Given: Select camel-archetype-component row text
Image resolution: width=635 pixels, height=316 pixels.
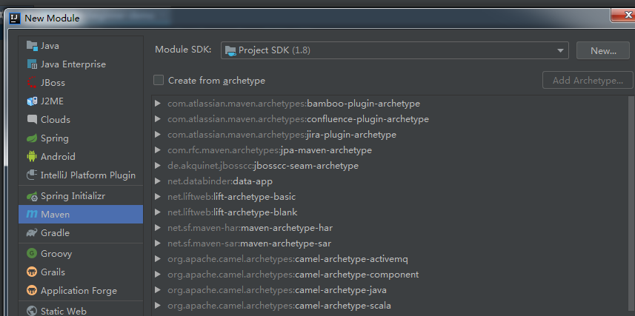Looking at the screenshot, I should coord(293,275).
